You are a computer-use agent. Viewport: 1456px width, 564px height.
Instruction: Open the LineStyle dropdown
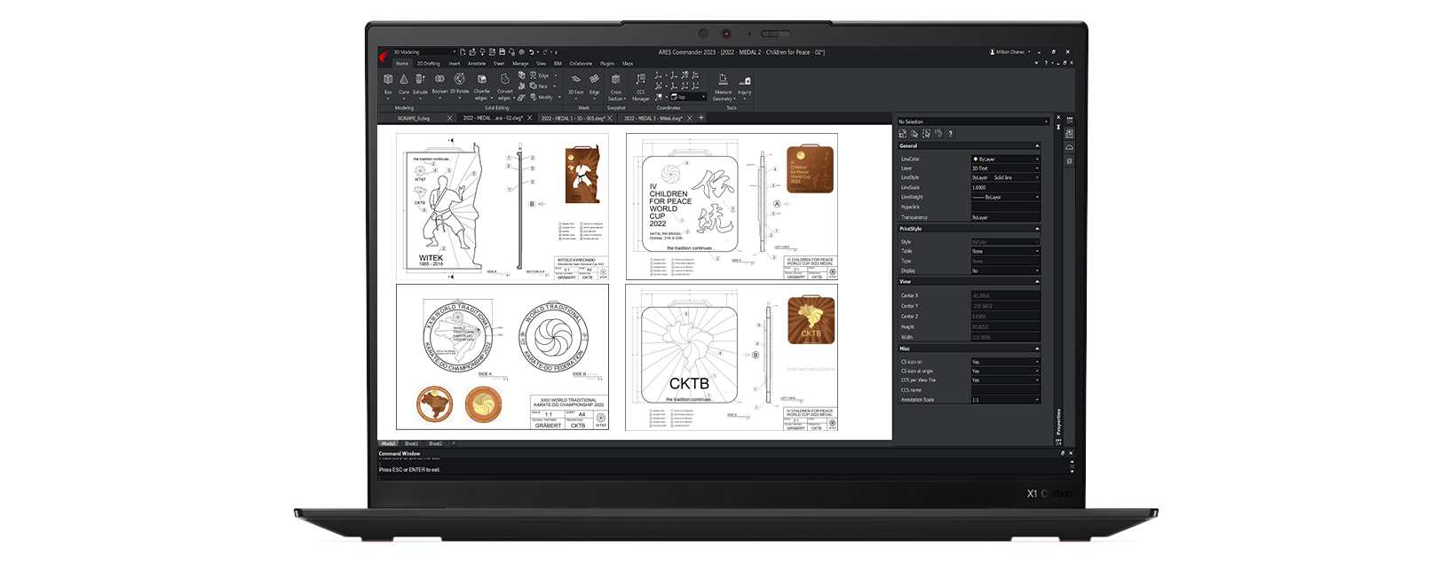pos(1005,178)
